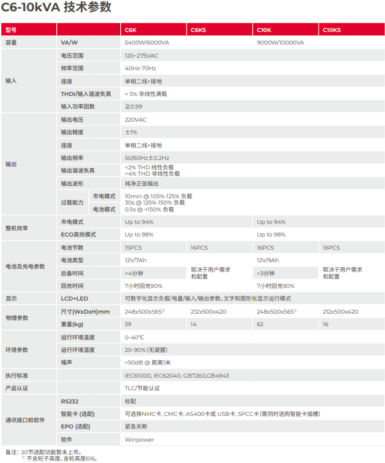385x463 pixels.
Task: Click the Winpower software value
Action: click(x=140, y=440)
